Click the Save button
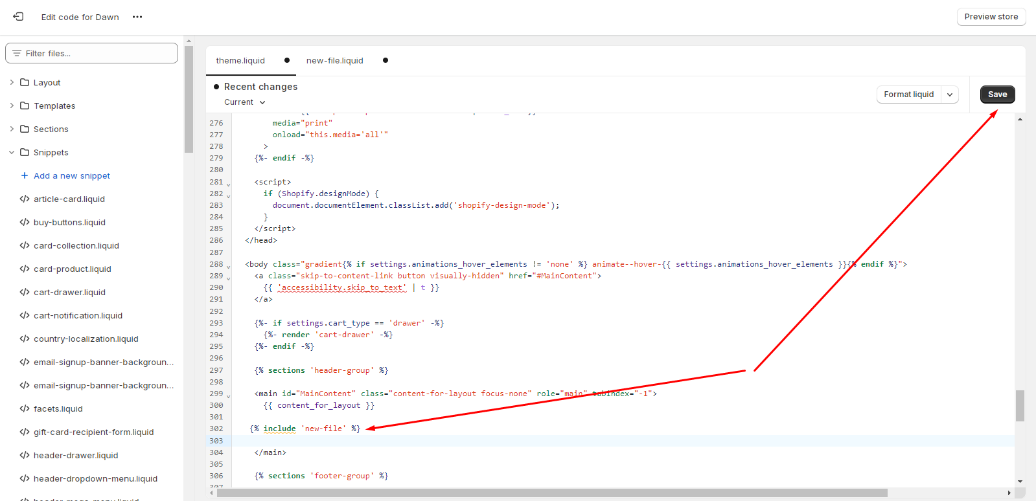 click(x=998, y=95)
